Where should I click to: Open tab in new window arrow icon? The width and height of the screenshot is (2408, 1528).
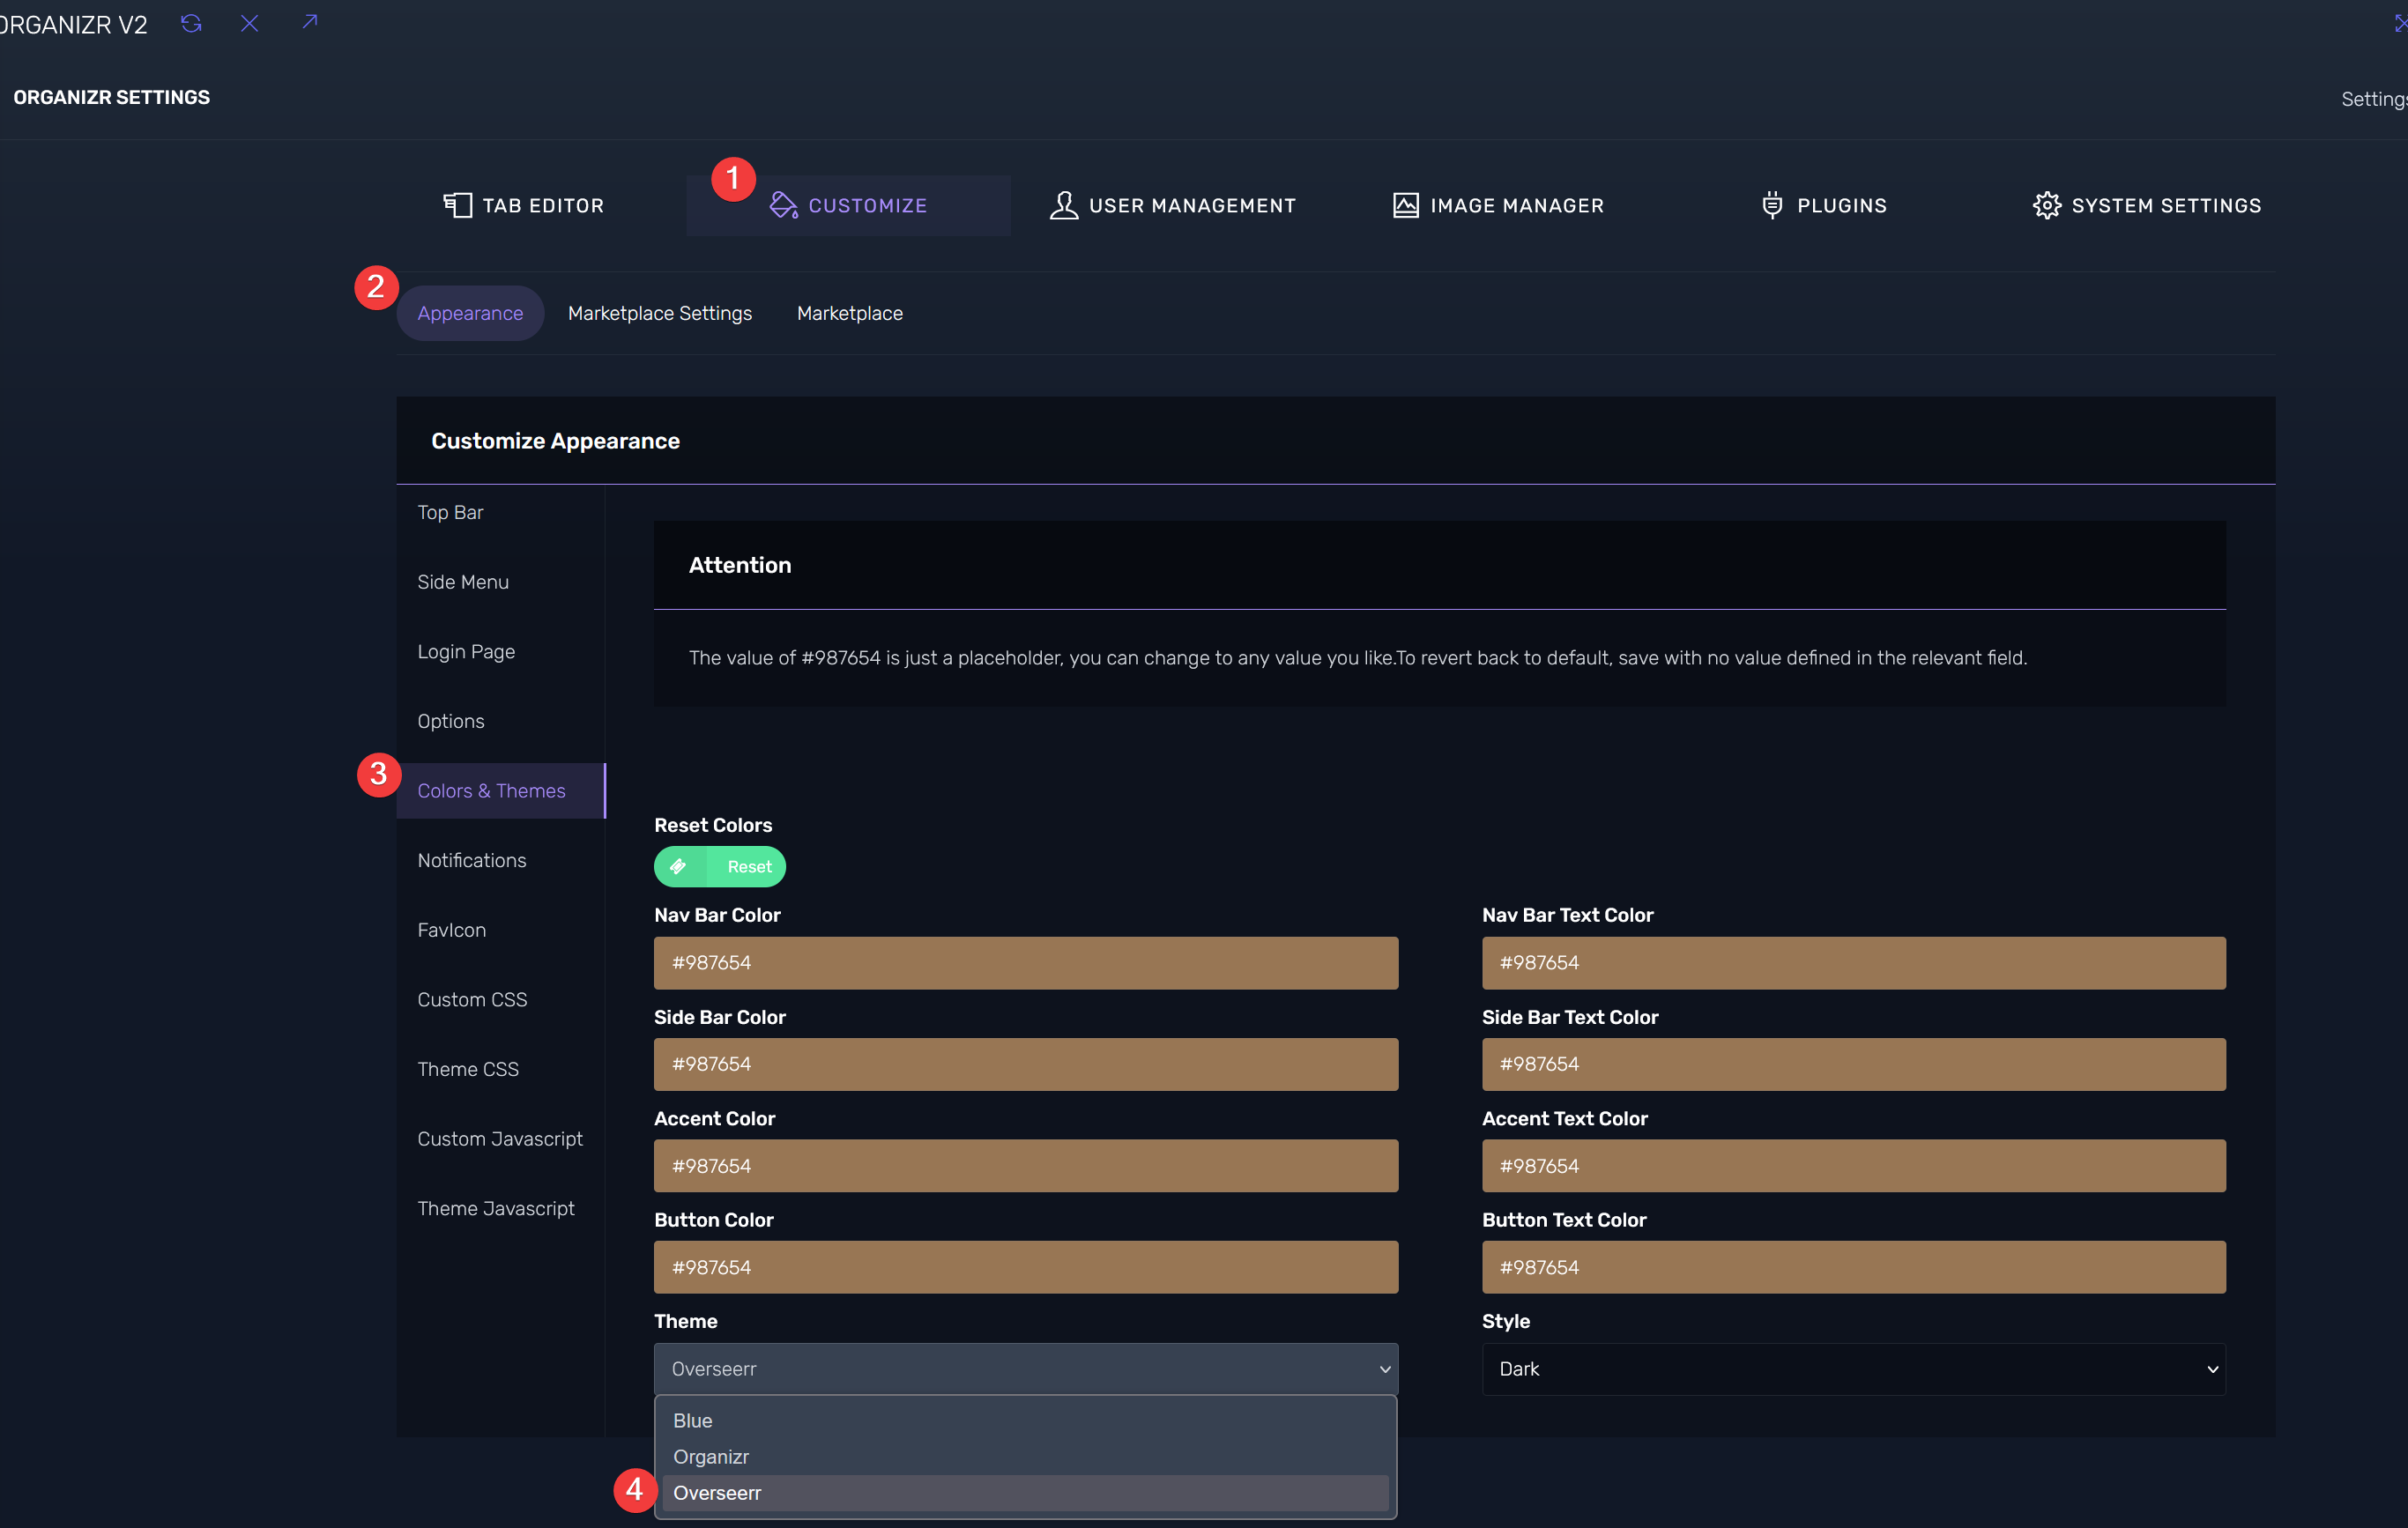(x=310, y=21)
